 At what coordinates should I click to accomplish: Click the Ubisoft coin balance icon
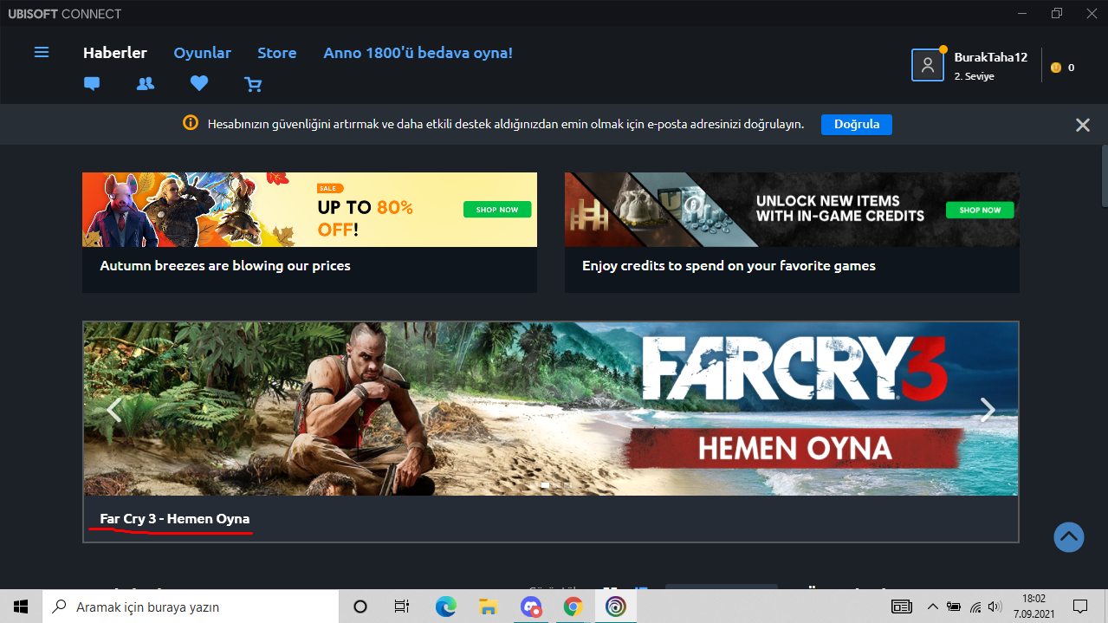tap(1055, 68)
